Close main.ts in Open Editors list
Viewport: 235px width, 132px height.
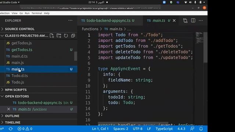8,109
